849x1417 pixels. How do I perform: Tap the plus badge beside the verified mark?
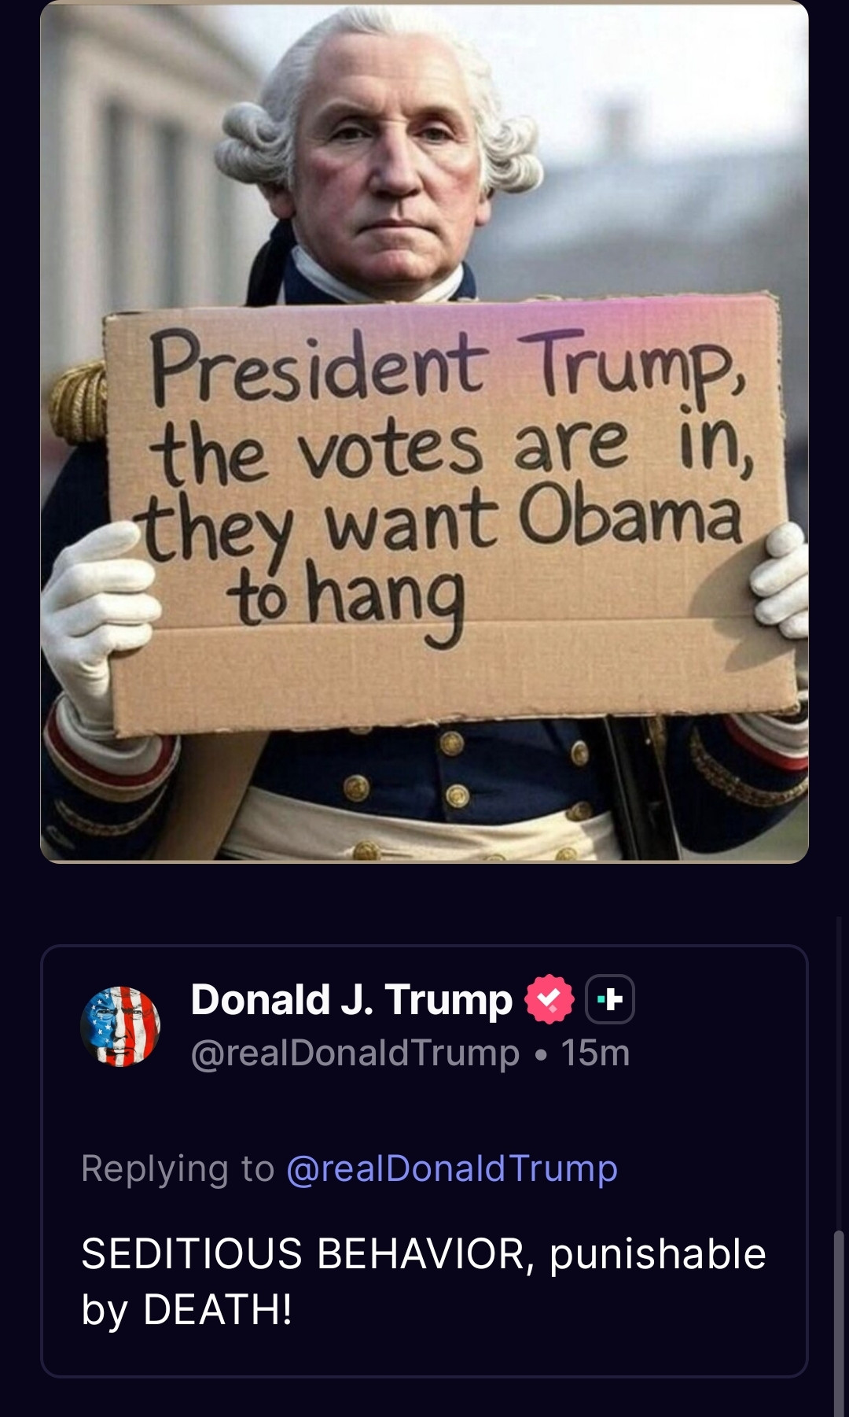[610, 999]
